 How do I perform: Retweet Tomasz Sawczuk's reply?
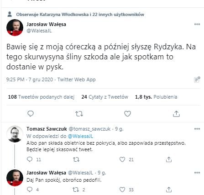76,159
